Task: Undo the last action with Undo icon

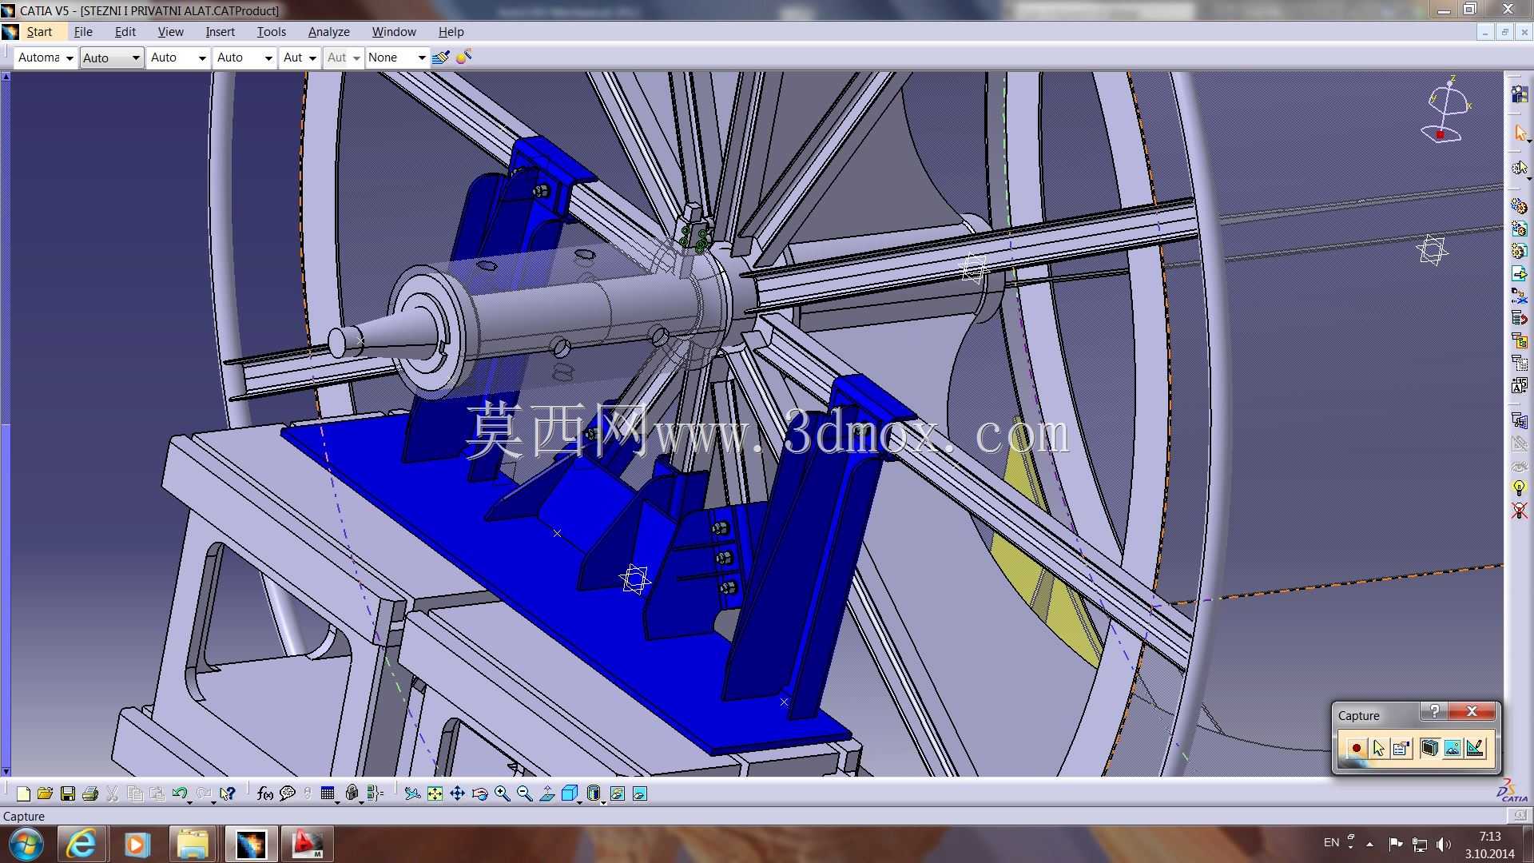Action: 179,793
